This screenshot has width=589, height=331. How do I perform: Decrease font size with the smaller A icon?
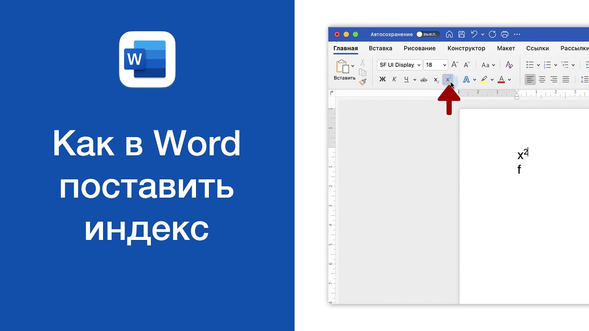pyautogui.click(x=467, y=65)
